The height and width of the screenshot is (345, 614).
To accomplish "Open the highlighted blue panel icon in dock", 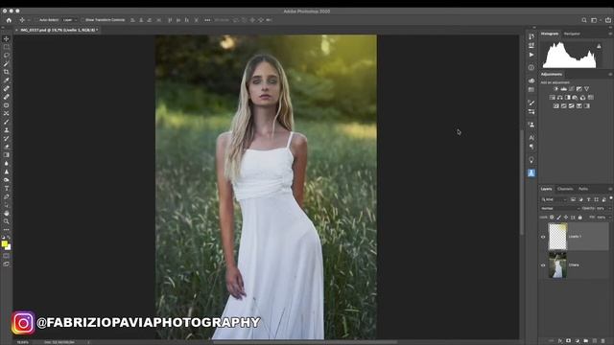I will click(x=531, y=172).
